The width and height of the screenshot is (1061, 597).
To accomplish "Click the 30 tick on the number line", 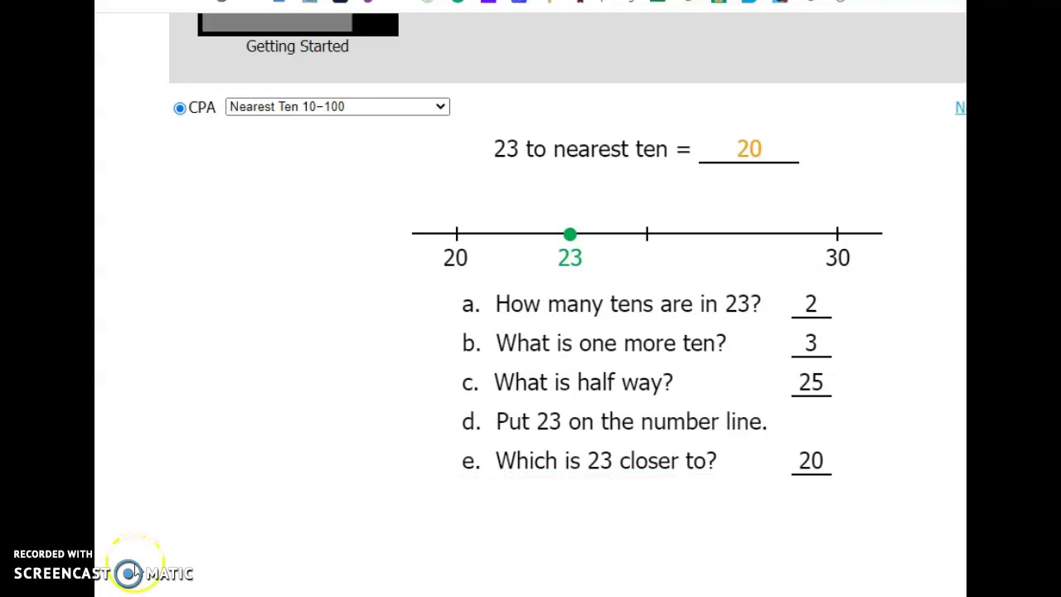I will coord(837,235).
